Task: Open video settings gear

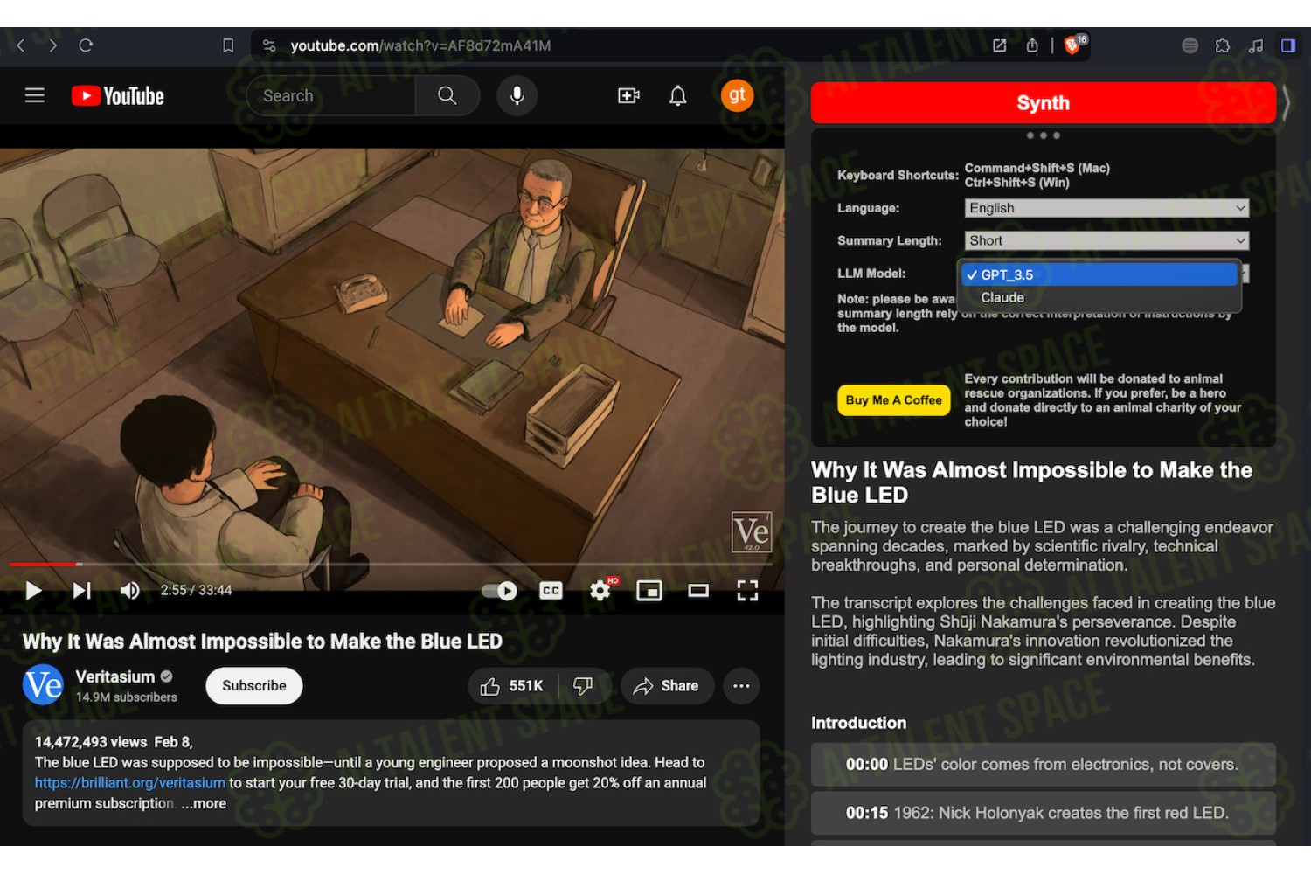Action: 600,591
